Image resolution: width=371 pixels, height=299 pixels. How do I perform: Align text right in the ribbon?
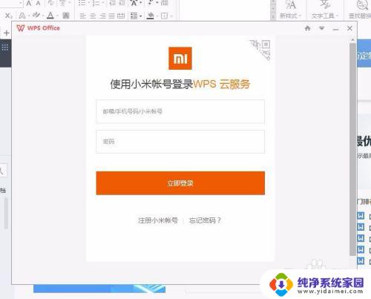(x=102, y=16)
